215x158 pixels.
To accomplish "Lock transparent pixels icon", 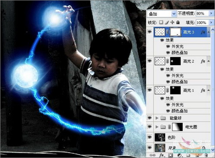I will click(161, 22).
